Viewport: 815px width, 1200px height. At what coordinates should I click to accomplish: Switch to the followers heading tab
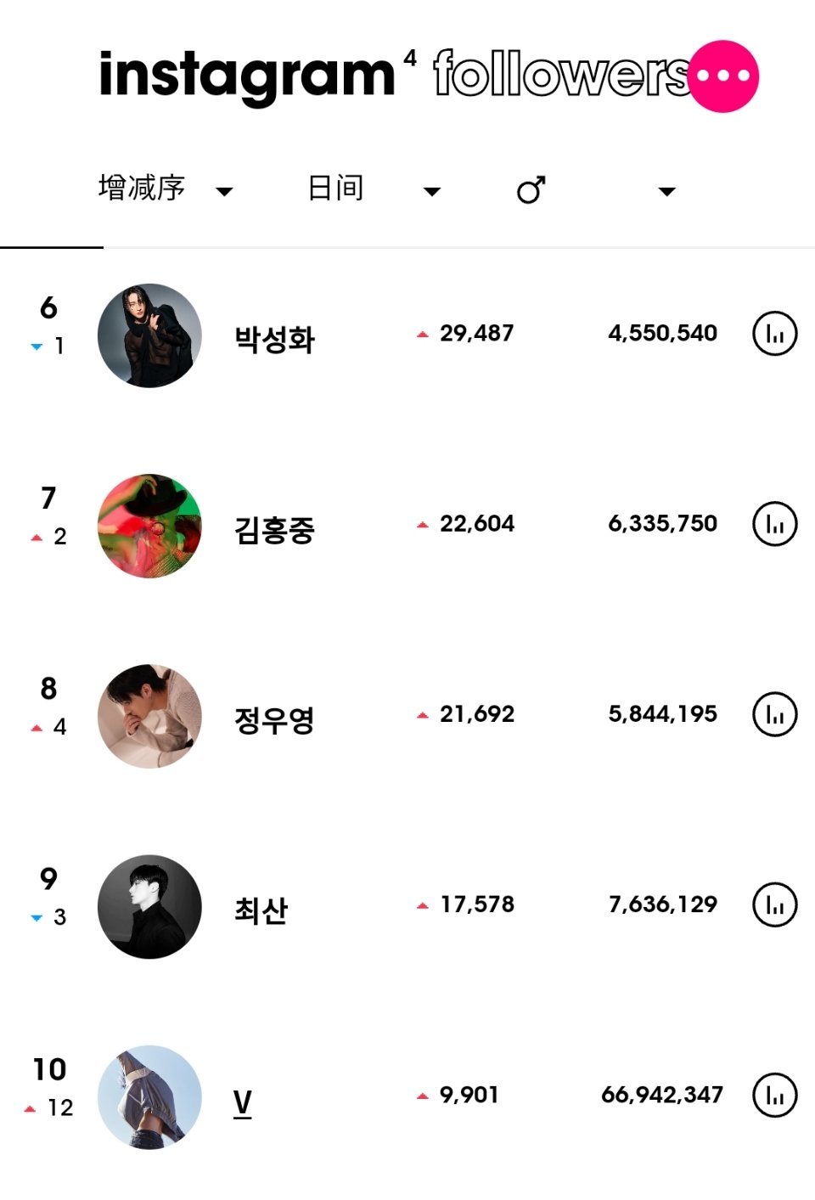(x=560, y=74)
